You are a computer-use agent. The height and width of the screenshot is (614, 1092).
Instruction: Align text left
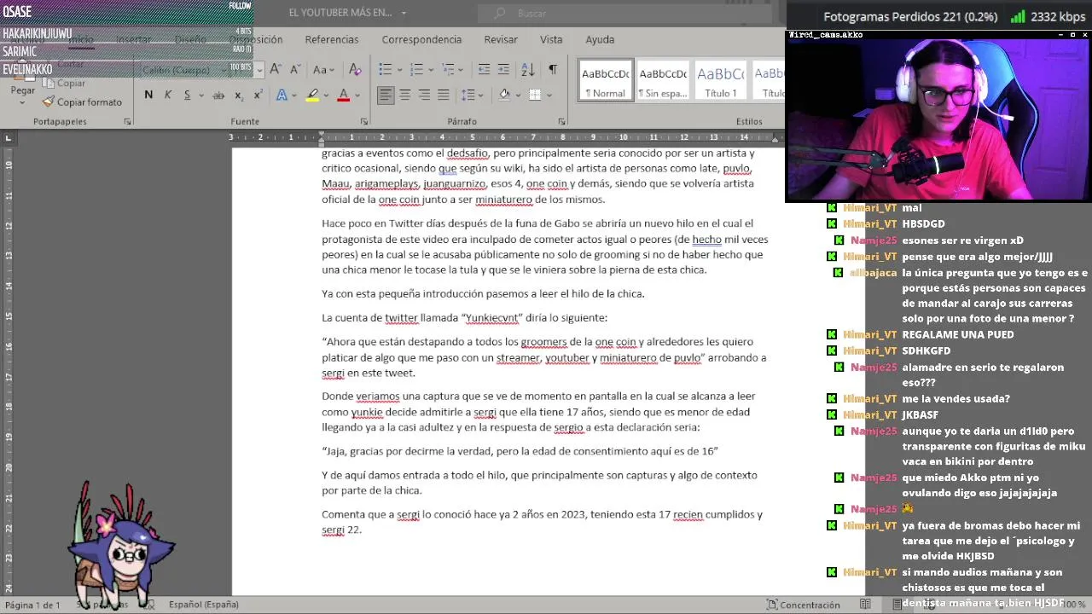click(x=386, y=95)
